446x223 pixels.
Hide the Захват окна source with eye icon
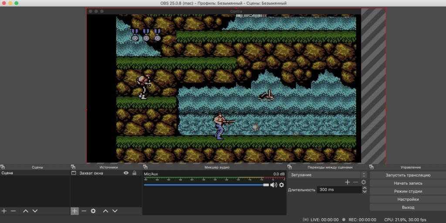[126, 173]
